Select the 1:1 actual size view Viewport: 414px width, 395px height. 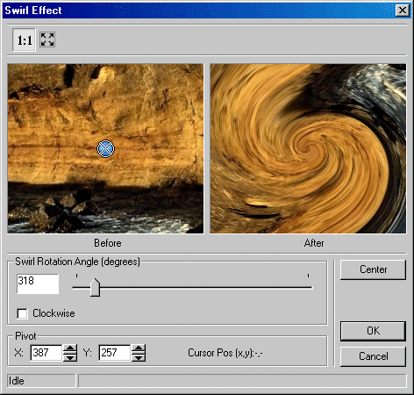(x=24, y=39)
